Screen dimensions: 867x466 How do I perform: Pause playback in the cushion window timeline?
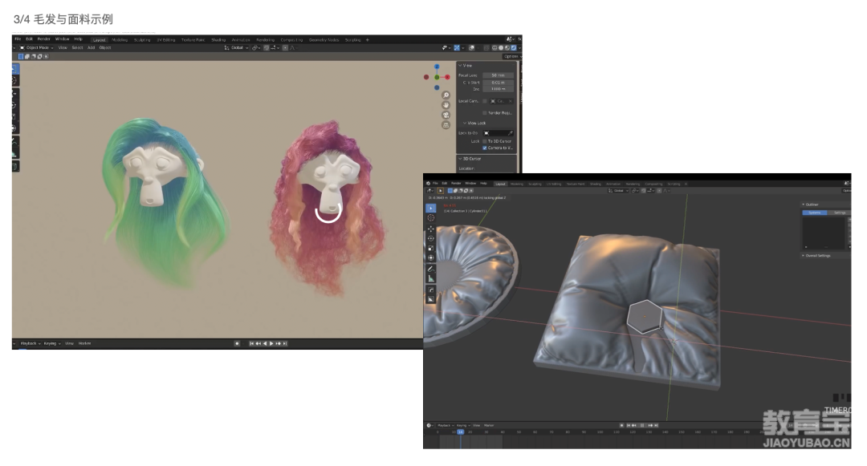coord(642,425)
